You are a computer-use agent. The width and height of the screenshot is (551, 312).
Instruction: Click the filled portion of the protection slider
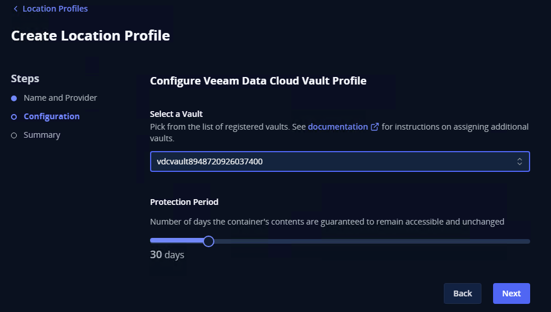pos(177,241)
